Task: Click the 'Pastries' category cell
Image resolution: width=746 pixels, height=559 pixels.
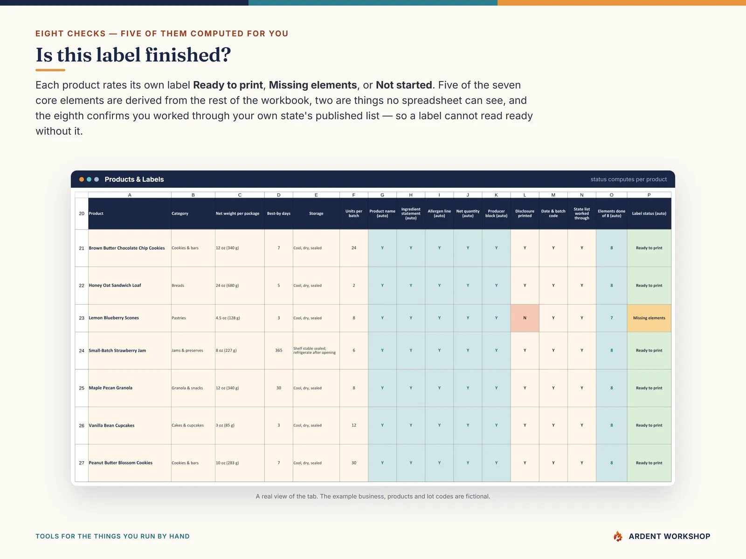Action: pyautogui.click(x=193, y=318)
